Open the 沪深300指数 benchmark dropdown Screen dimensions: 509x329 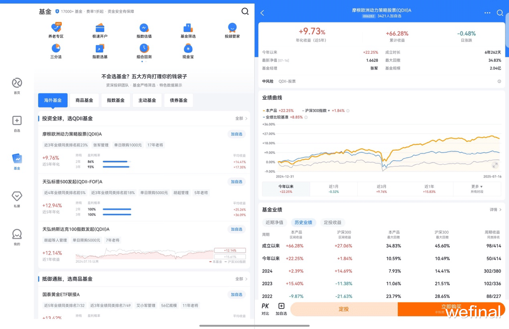tap(318, 111)
